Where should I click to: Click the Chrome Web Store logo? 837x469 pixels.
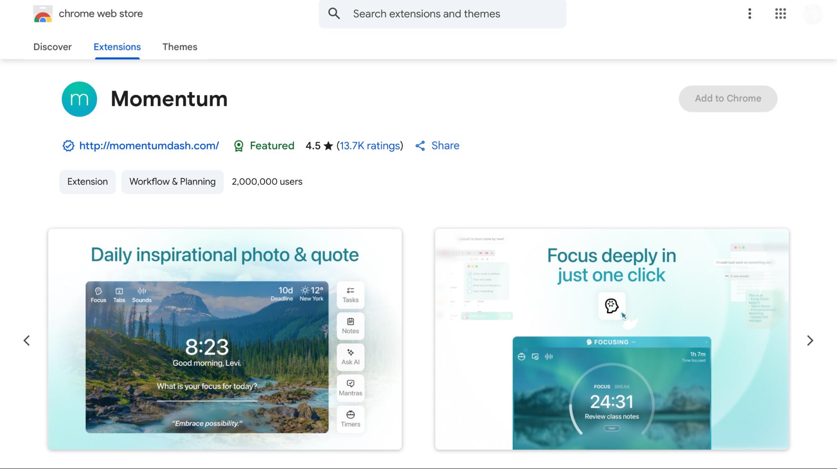(43, 14)
